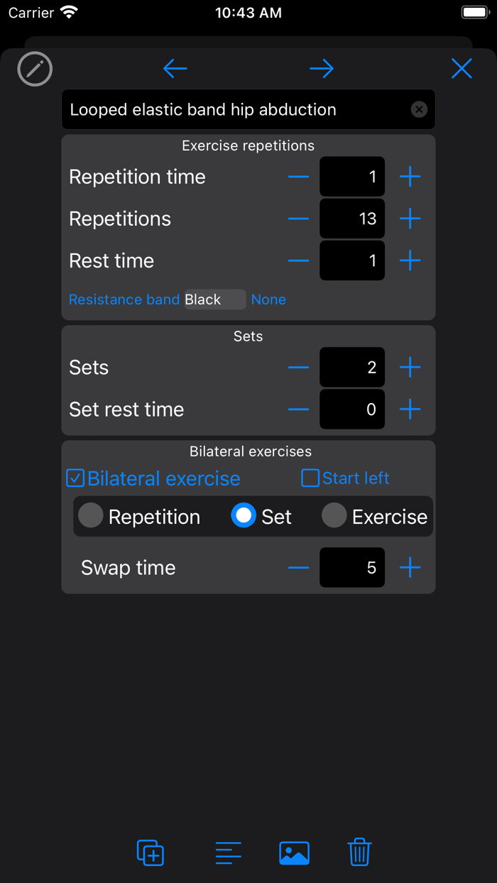497x883 pixels.
Task: Open the Resistance band selector
Action: (x=124, y=299)
